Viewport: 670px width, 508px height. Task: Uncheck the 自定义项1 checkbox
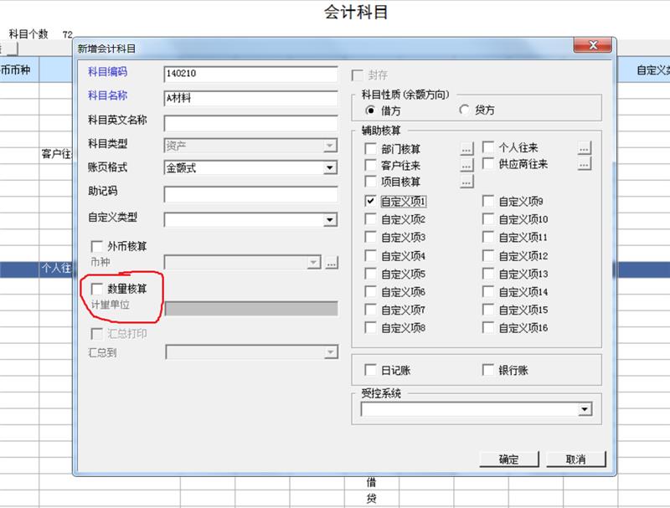pos(371,201)
